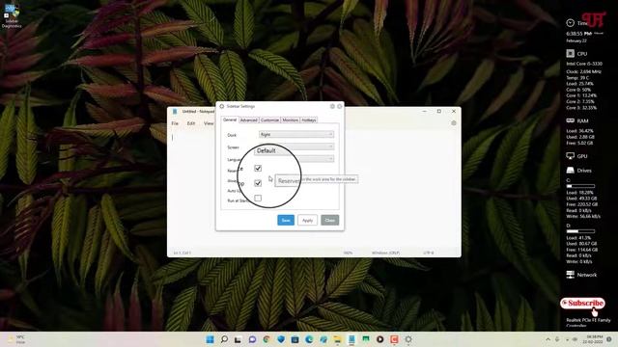The height and width of the screenshot is (347, 618).
Task: Open Task View on the taskbar
Action: 238,339
